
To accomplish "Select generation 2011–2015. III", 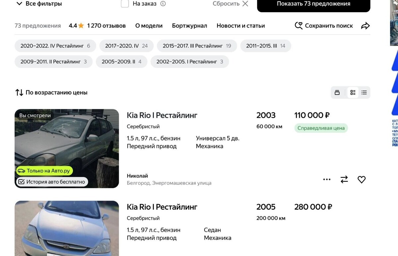I will click(x=266, y=46).
